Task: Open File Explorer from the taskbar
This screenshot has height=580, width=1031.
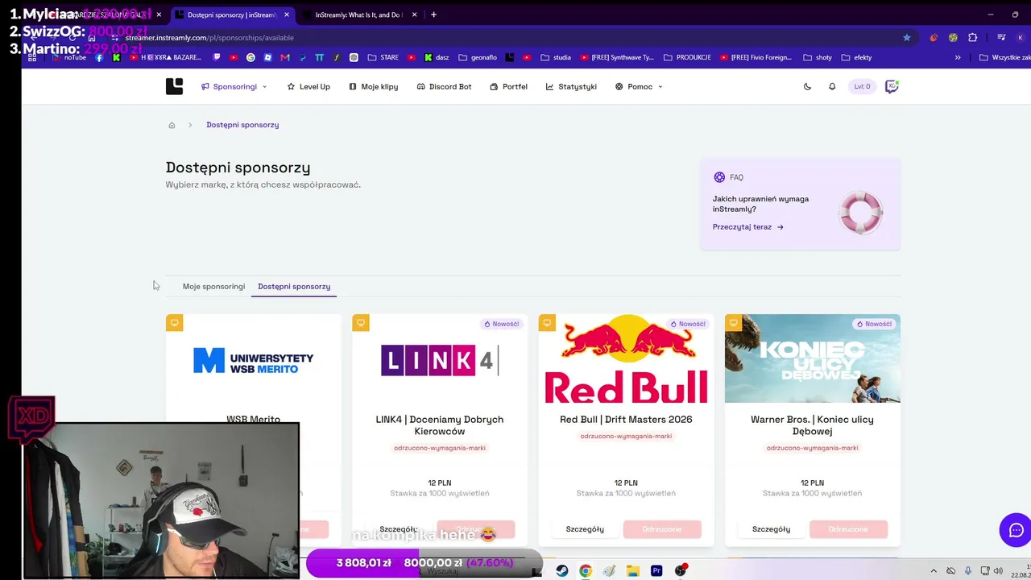Action: coord(633,570)
